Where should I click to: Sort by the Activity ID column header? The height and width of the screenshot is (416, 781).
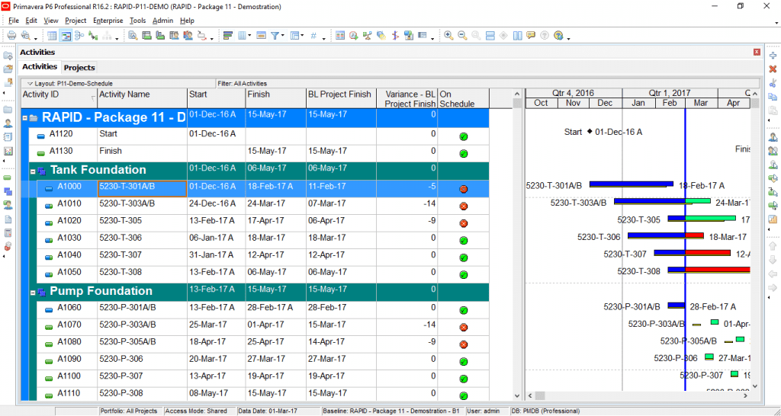click(59, 98)
